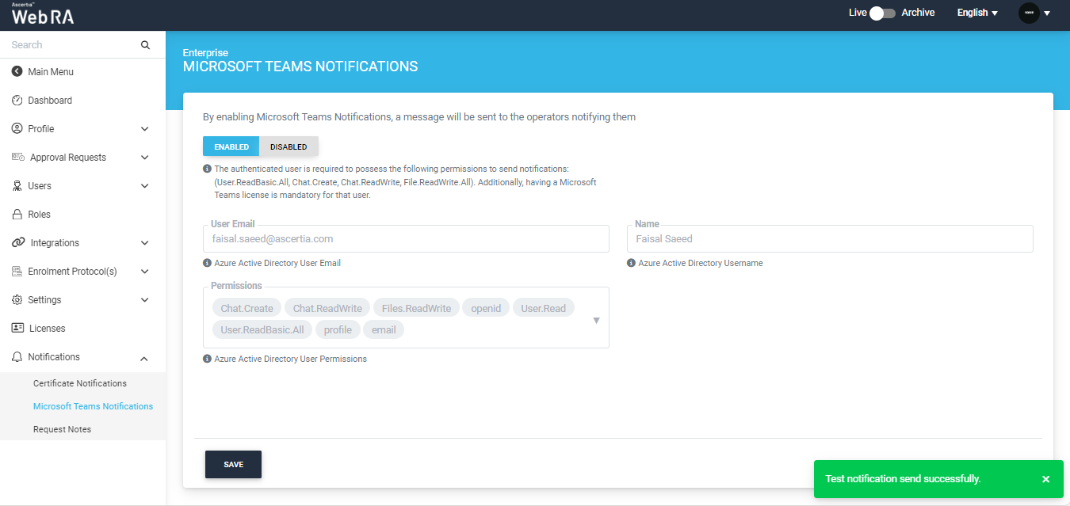Image resolution: width=1070 pixels, height=506 pixels.
Task: Open the English language dropdown
Action: (x=976, y=13)
